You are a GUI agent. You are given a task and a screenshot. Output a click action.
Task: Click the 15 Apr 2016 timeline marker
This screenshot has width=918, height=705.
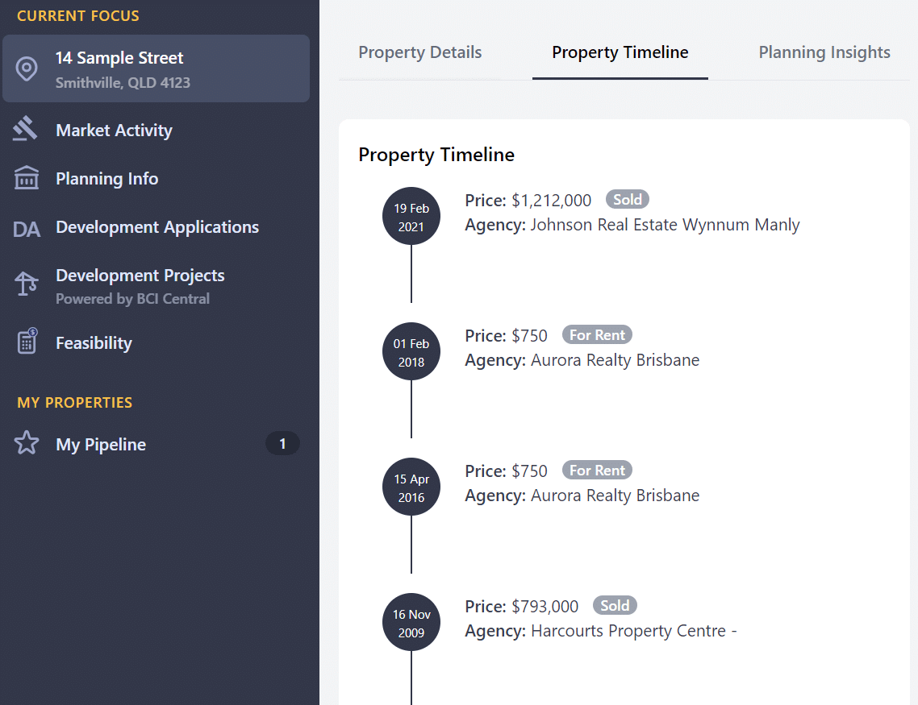click(x=411, y=487)
